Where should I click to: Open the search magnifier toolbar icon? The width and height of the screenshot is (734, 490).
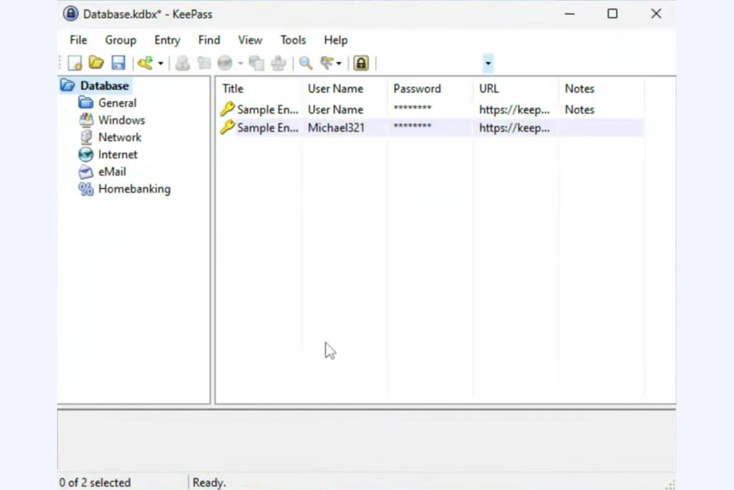[x=305, y=63]
